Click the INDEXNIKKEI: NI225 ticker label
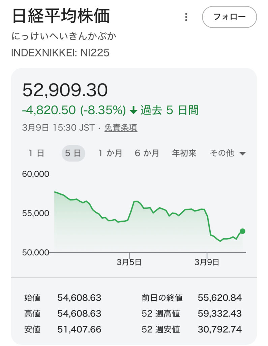The width and height of the screenshot is (268, 346). point(61,53)
